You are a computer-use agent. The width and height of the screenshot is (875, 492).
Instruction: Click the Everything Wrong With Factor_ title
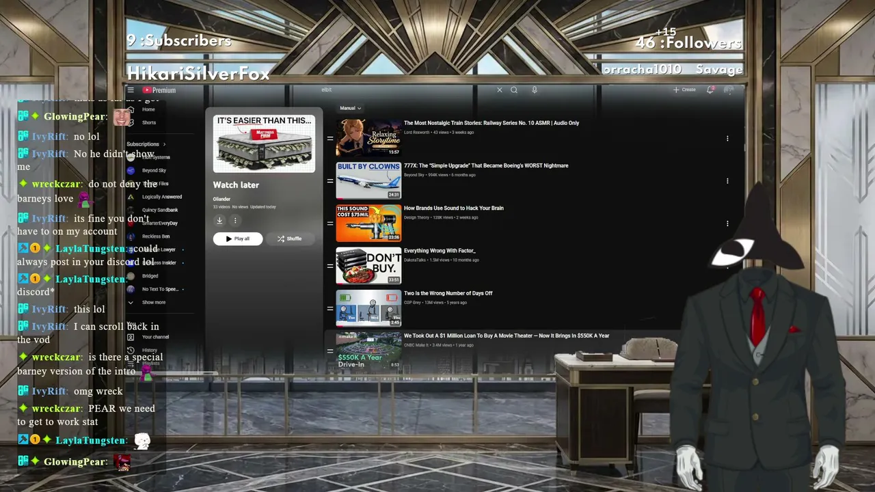(440, 251)
